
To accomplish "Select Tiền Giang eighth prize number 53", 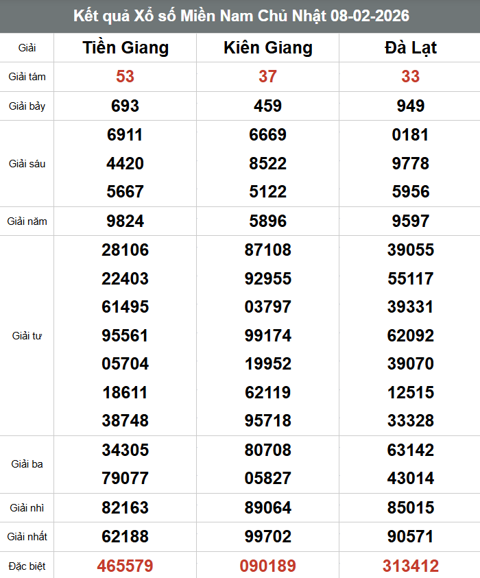I will click(125, 76).
